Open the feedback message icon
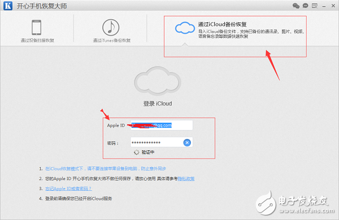The image size is (339, 220). (315, 6)
